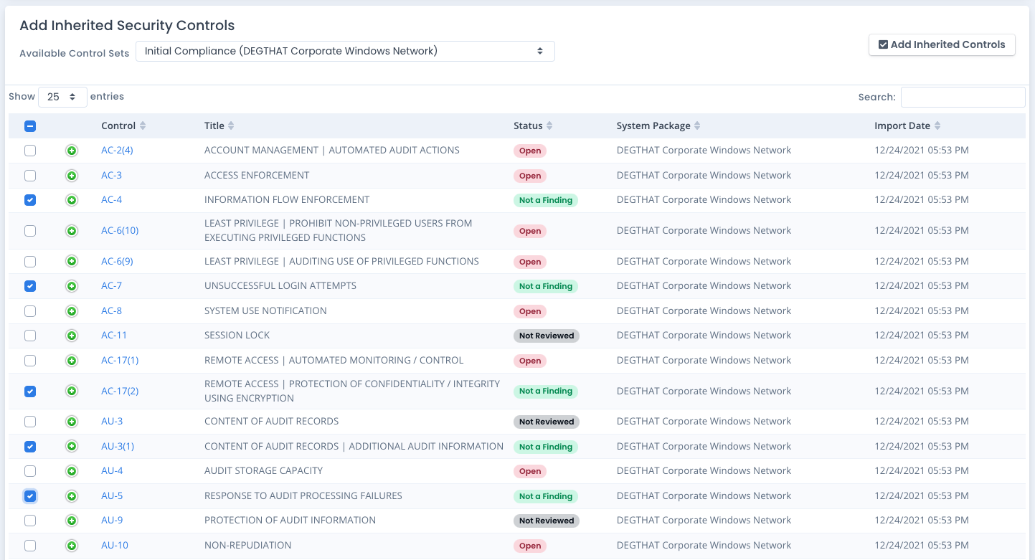Focus the Search input field

[963, 97]
